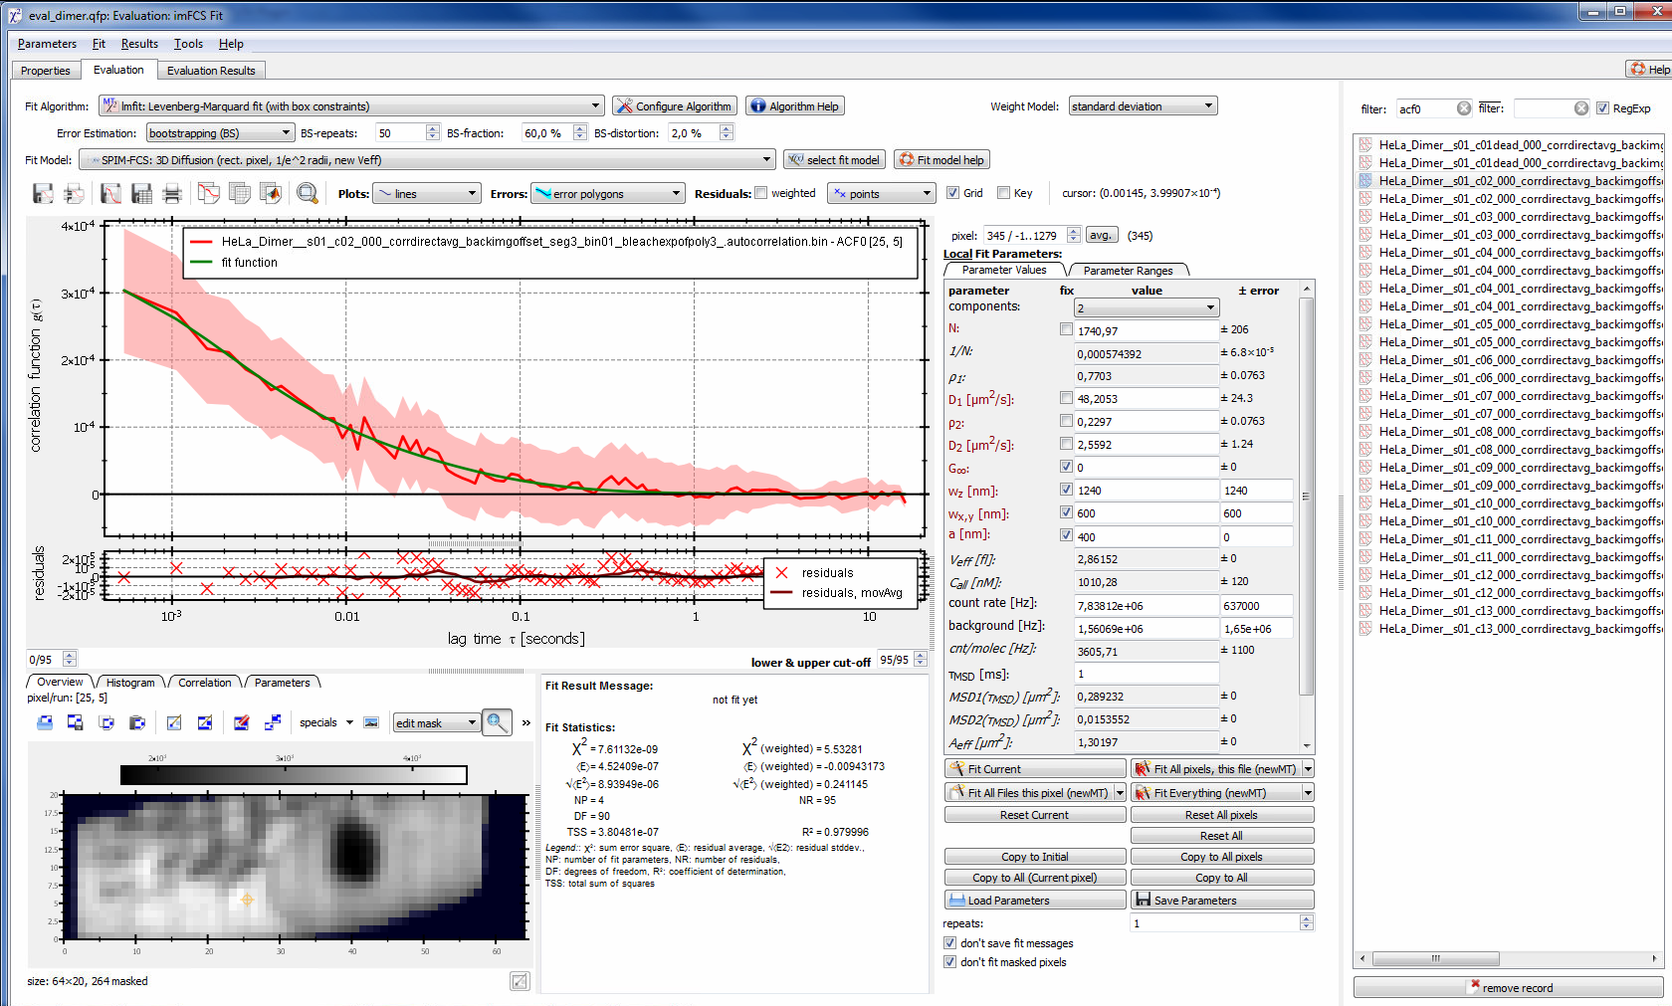Click the acf0 filter input field
Image resolution: width=1672 pixels, height=1006 pixels.
(1424, 108)
